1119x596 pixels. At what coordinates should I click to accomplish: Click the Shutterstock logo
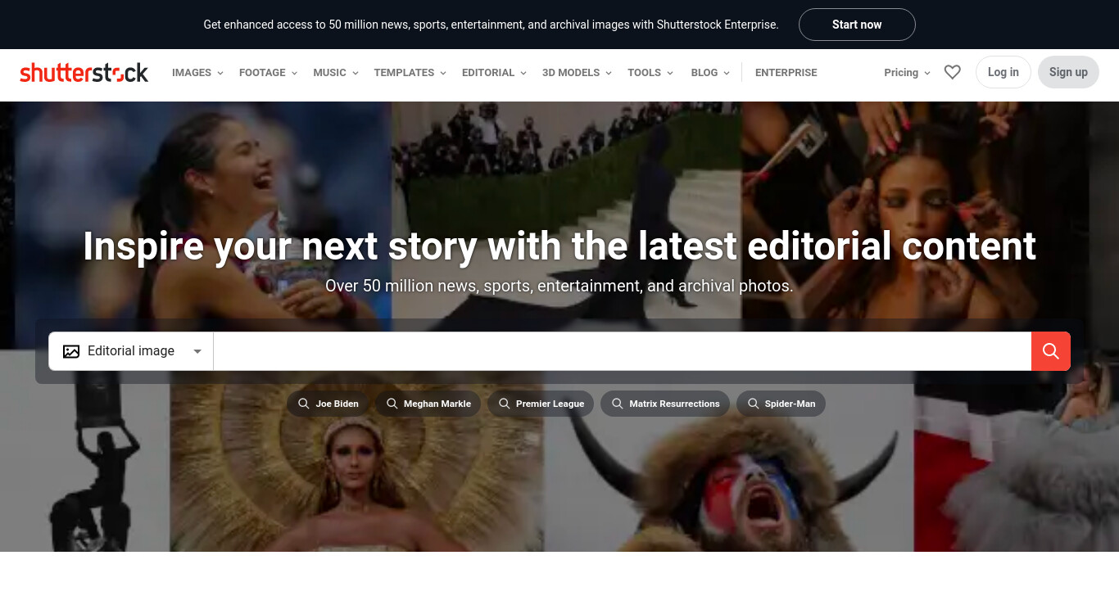(84, 72)
